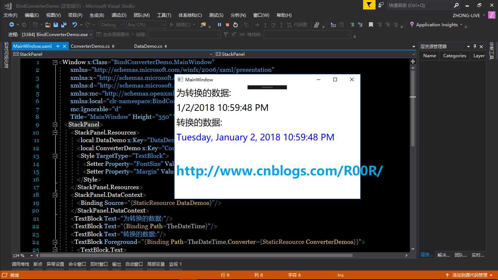Open the 解决... solution explorer tab
498x280 pixels.
point(444,255)
